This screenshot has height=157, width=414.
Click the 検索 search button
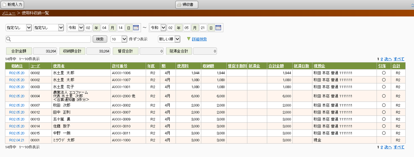pos(100,39)
